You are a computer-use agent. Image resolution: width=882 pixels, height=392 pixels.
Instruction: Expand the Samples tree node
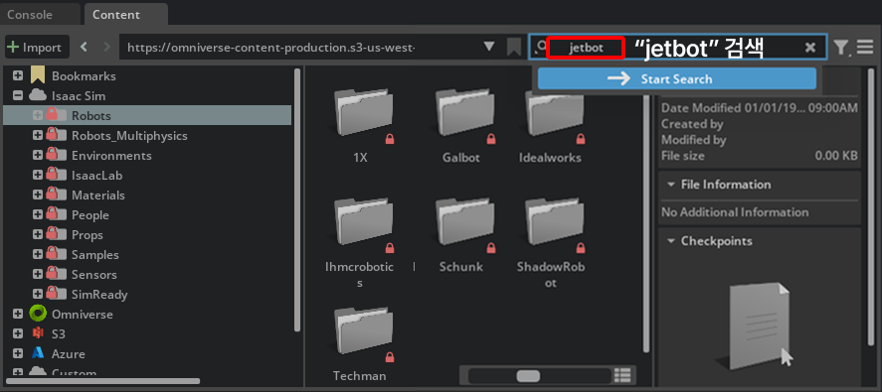(38, 254)
